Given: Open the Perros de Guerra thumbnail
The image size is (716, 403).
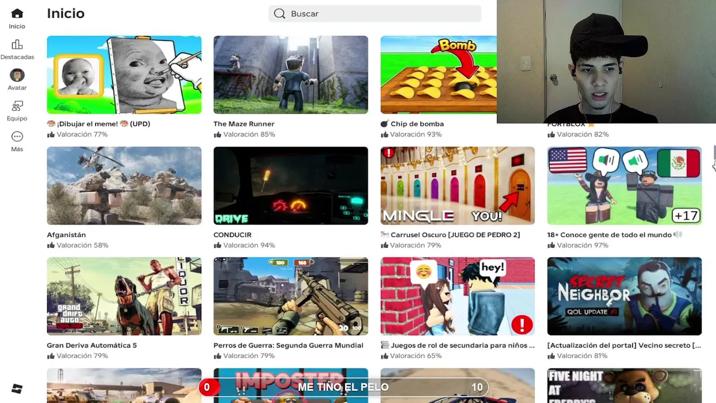Looking at the screenshot, I should pyautogui.click(x=291, y=296).
